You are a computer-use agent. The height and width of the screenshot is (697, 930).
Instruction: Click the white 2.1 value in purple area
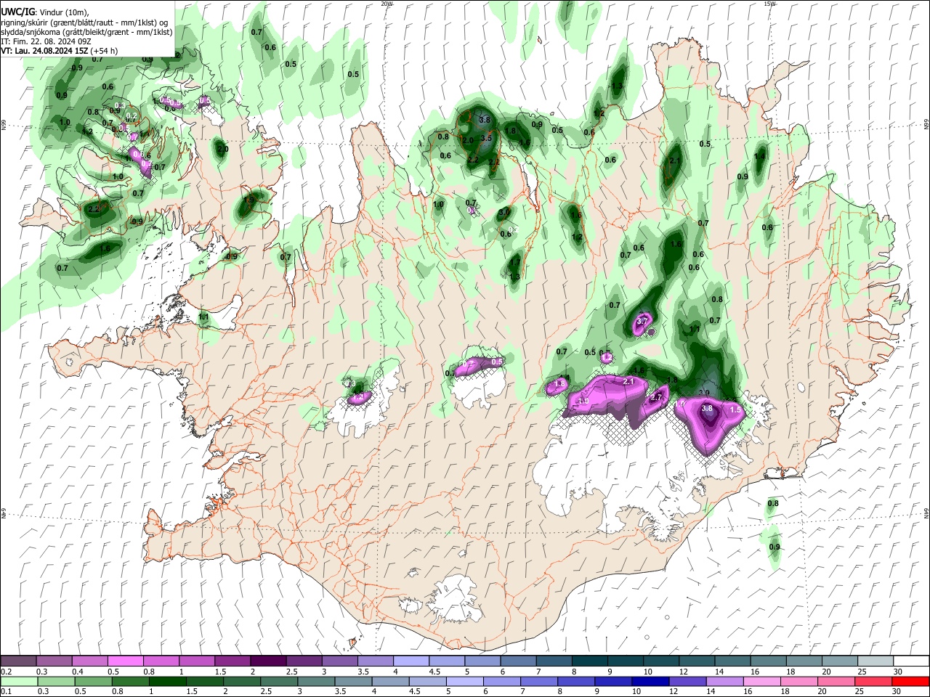coord(629,381)
